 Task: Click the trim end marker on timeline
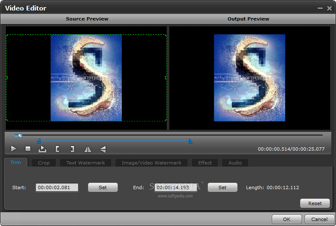coord(190,141)
